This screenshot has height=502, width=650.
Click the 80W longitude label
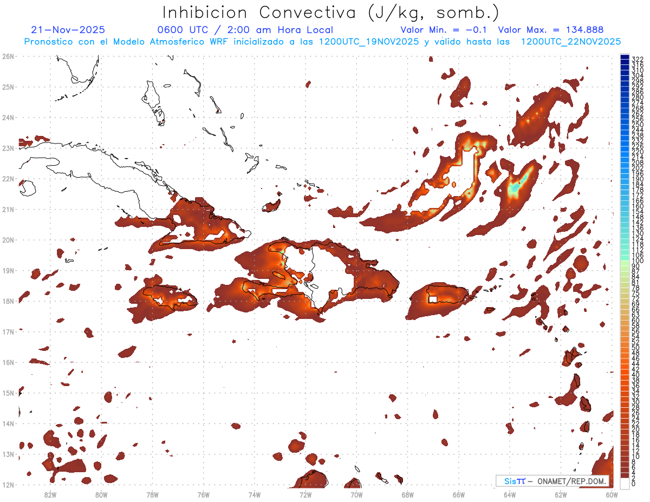point(101,494)
